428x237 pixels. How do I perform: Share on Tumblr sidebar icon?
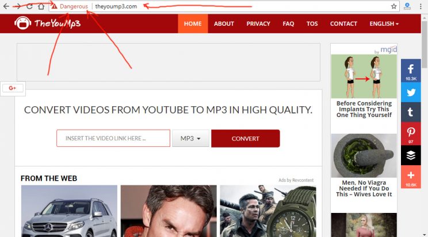pyautogui.click(x=411, y=112)
